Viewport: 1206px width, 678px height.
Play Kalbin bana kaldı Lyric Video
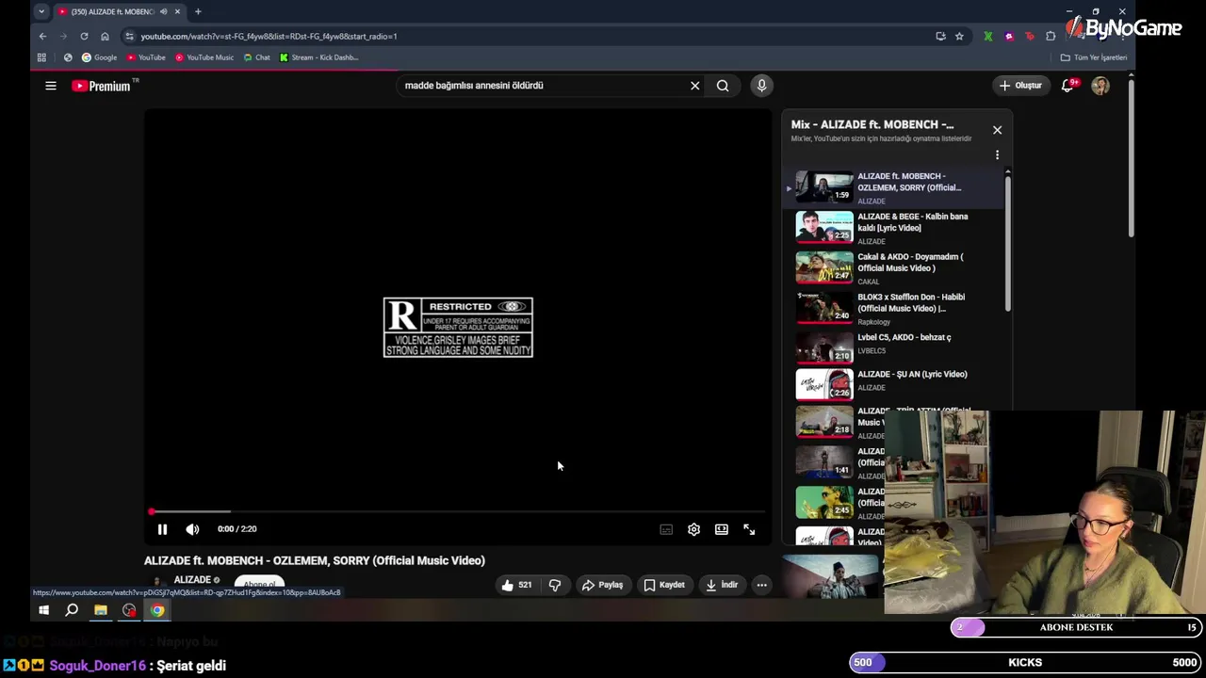(x=892, y=228)
